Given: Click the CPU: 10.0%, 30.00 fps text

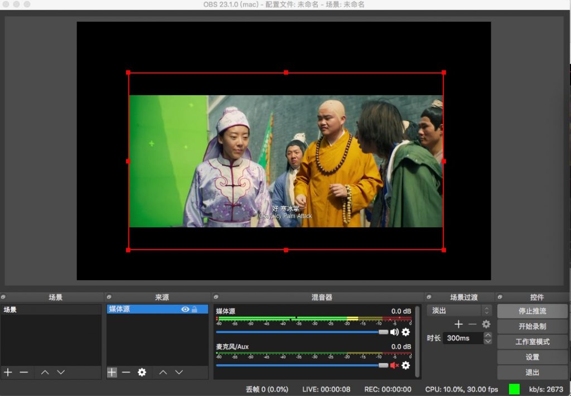Looking at the screenshot, I should click(461, 389).
